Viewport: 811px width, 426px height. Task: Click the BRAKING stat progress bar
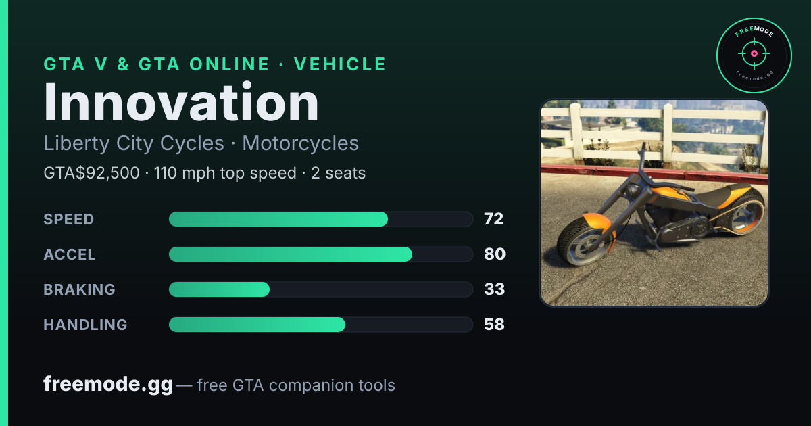coord(320,289)
